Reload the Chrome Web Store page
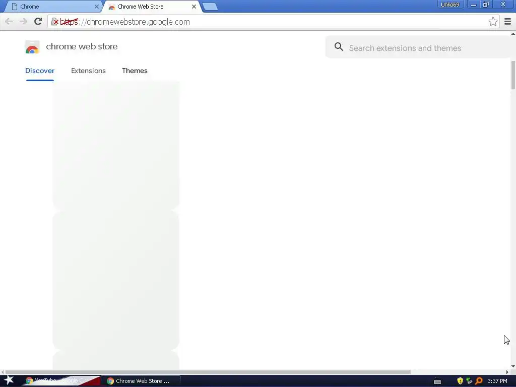This screenshot has width=516, height=387. pyautogui.click(x=38, y=22)
